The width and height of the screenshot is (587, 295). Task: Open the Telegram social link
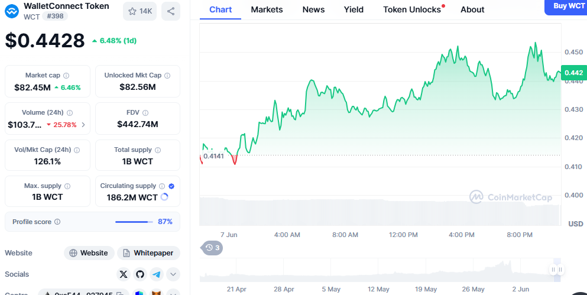(157, 274)
